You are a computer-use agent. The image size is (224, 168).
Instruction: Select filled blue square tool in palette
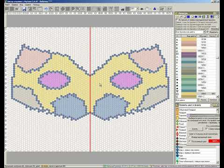click(x=189, y=17)
